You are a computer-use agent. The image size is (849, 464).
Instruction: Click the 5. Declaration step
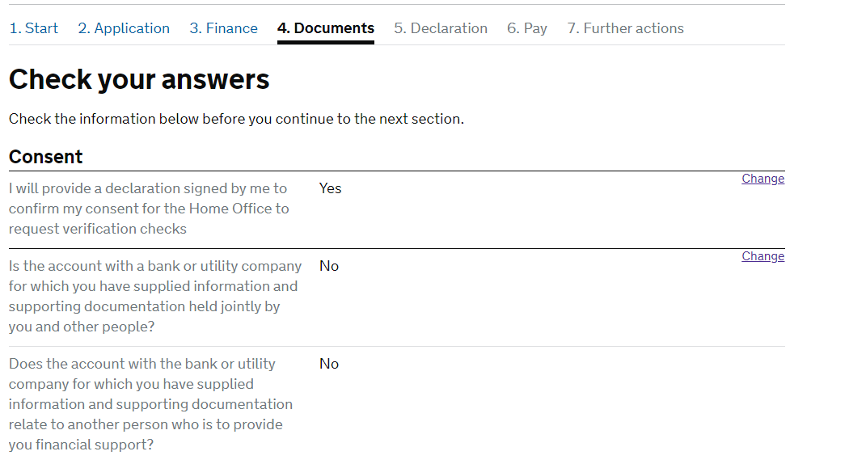click(441, 28)
